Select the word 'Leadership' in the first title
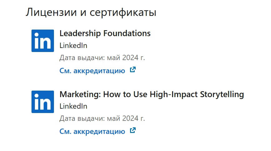This screenshot has width=271, height=151. 80,34
